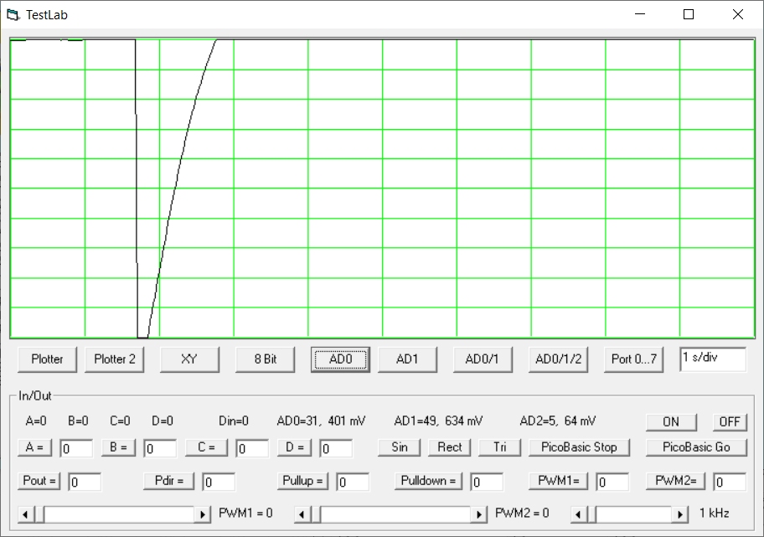Viewport: 764px width, 537px height.
Task: Turn output ON
Action: (670, 421)
